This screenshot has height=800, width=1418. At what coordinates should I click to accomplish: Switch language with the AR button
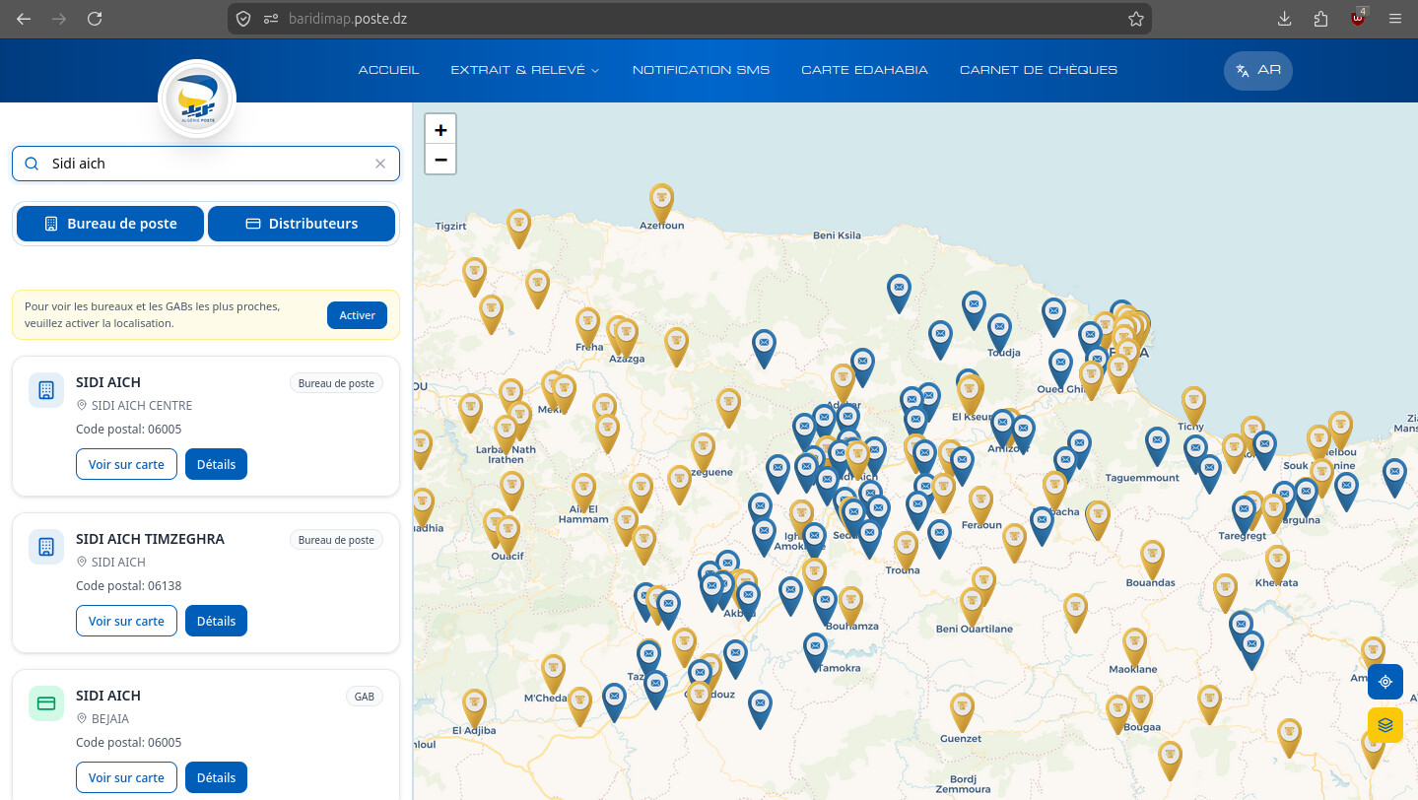1257,70
